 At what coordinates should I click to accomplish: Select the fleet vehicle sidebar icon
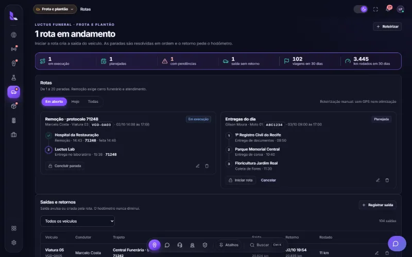coord(14,92)
